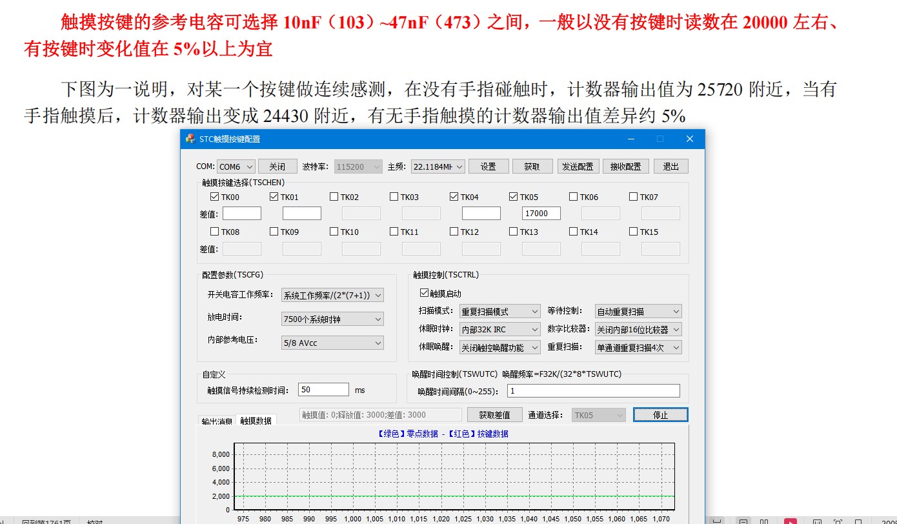The height and width of the screenshot is (524, 897).
Task: Click the 触摸控制(TSCTRL) group label
Action: tap(446, 275)
